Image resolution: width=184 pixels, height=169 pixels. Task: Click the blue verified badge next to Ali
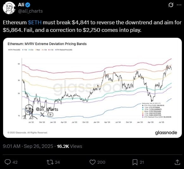click(28, 5)
